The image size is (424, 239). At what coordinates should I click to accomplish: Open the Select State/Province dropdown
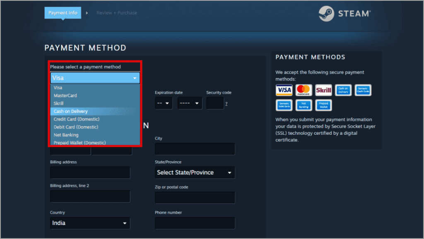click(x=195, y=172)
